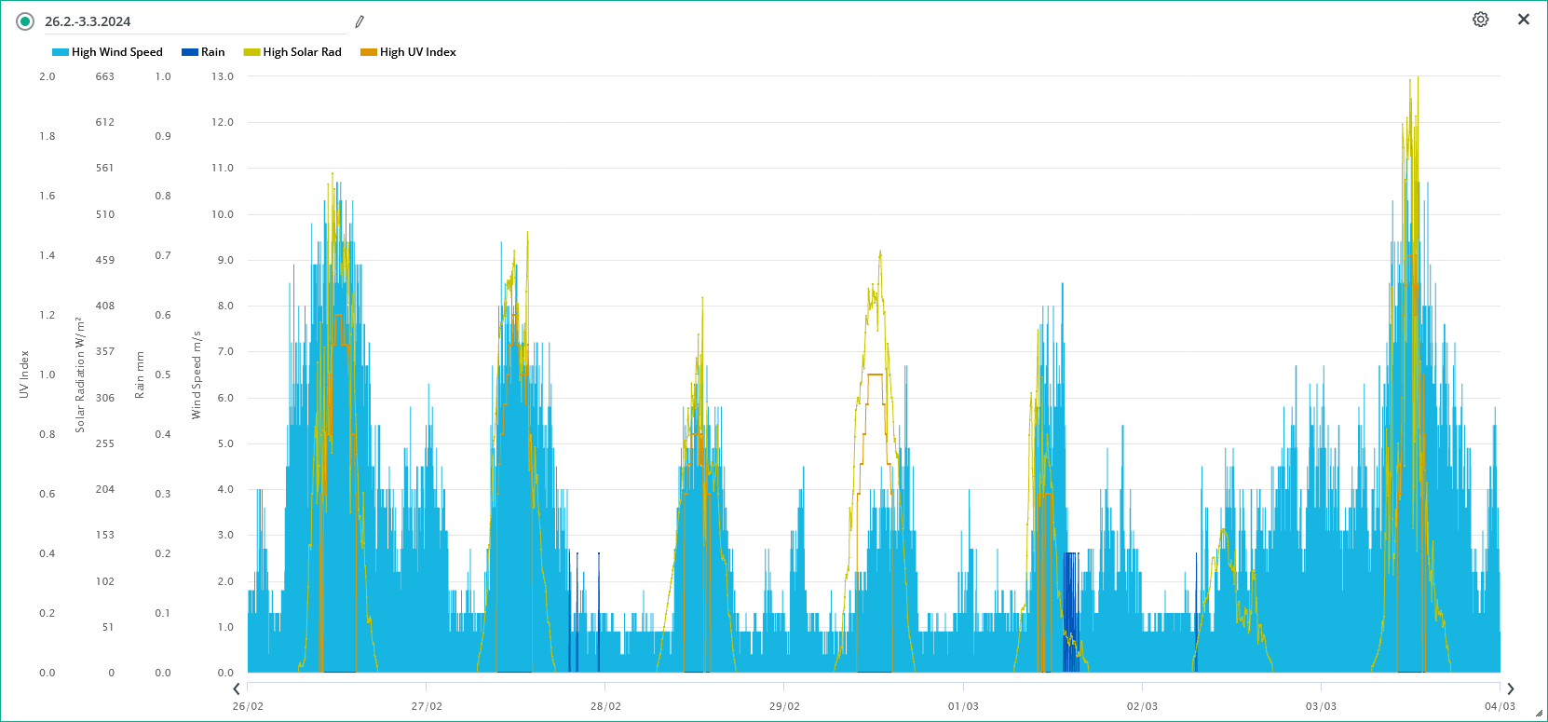Advance to next period with right arrow

point(1510,688)
